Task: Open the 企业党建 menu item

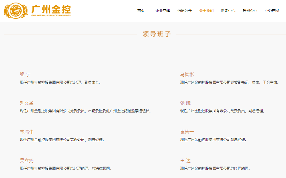Action: tap(162, 11)
